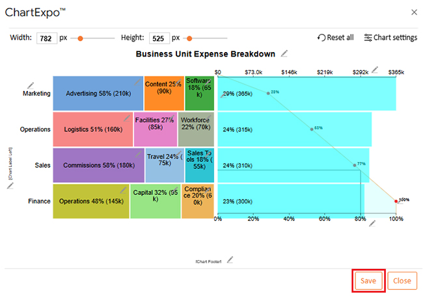This screenshot has width=423, height=299.
Task: Click the edit pencil next to Chart Footer
Action: click(x=230, y=260)
